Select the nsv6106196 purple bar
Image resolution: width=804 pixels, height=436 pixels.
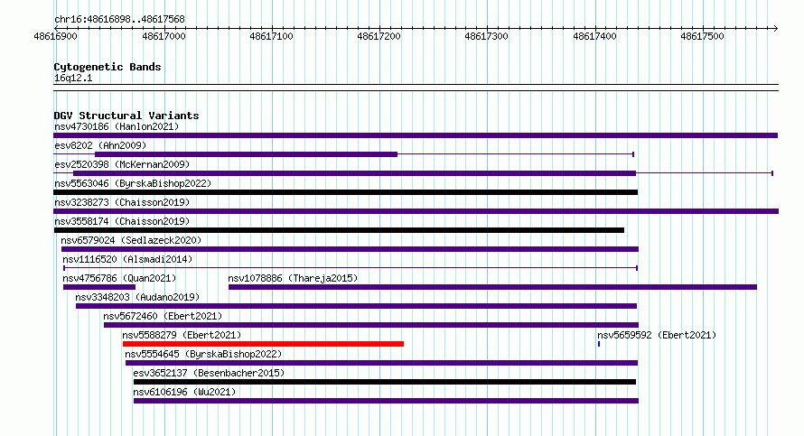pos(386,401)
